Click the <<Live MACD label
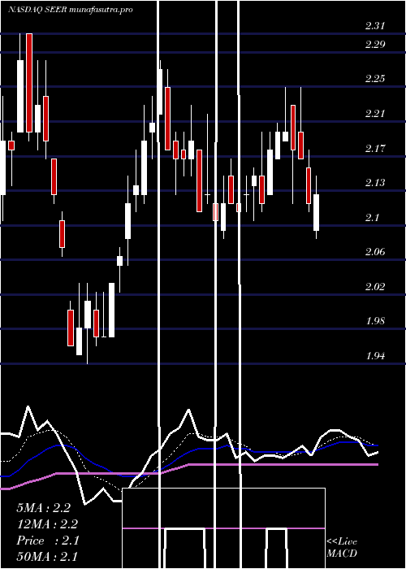 click(342, 547)
